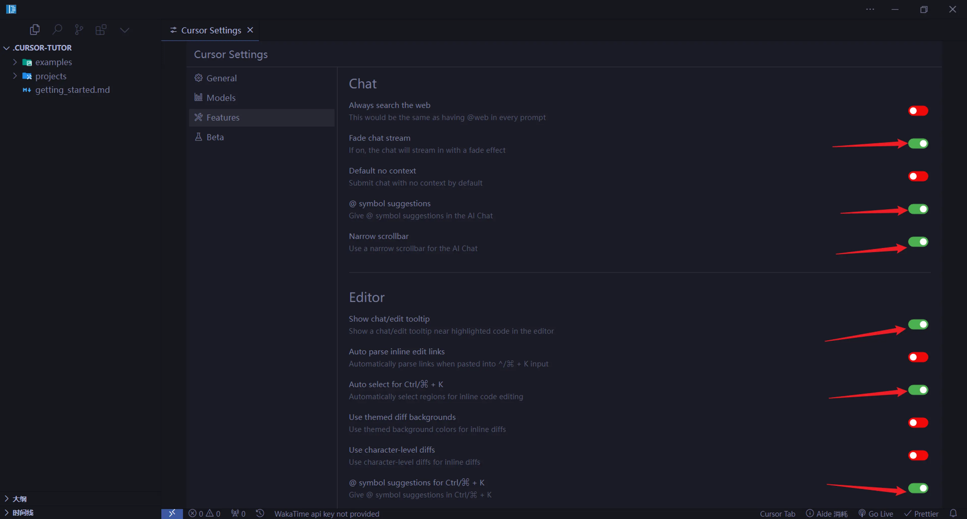
Task: Close the Cursor Settings tab
Action: [x=250, y=30]
